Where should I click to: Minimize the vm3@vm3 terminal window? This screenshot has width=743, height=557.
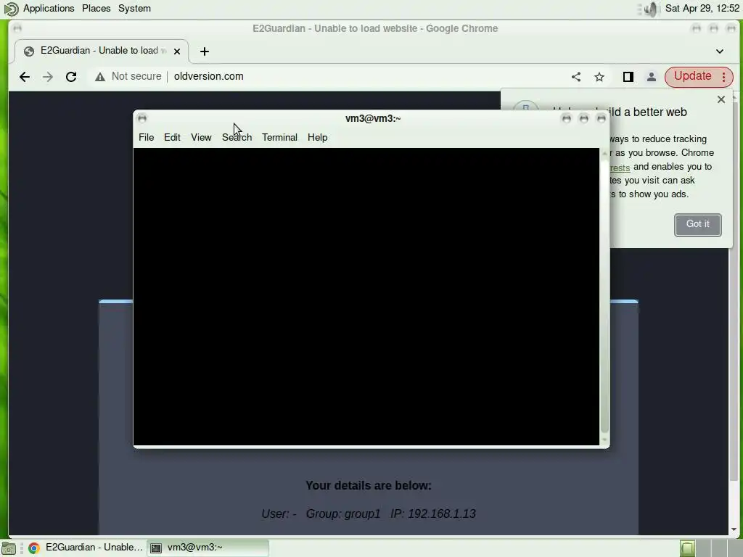566,118
